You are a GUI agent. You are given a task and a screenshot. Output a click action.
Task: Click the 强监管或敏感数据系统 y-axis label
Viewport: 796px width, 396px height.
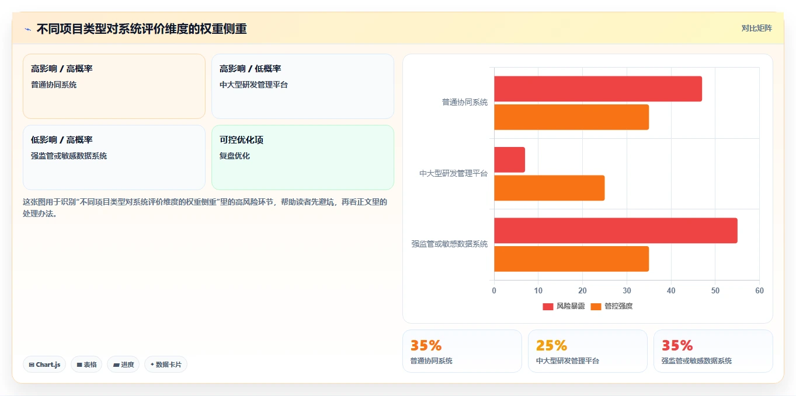(450, 244)
